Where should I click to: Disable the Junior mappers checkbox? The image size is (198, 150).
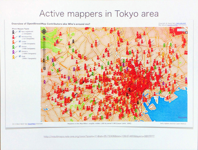point(20,41)
